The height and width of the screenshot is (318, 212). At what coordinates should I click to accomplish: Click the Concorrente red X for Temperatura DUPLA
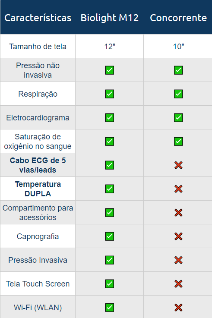point(178,189)
